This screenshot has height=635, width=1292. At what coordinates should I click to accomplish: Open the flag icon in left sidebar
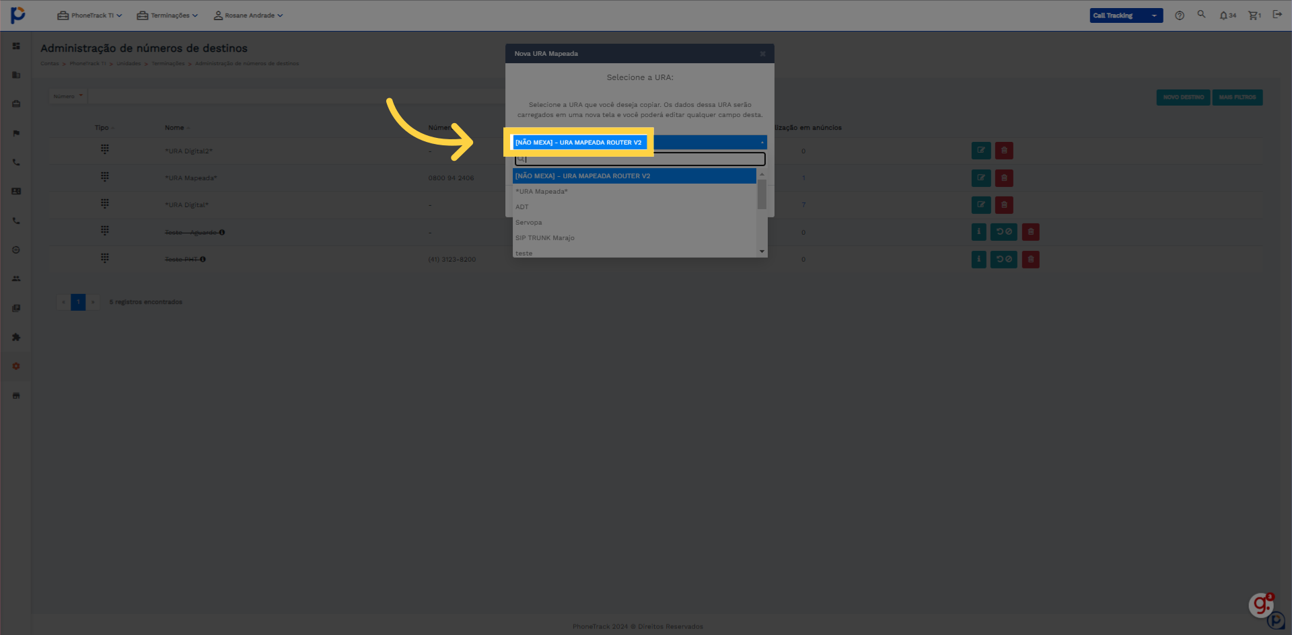(x=16, y=133)
